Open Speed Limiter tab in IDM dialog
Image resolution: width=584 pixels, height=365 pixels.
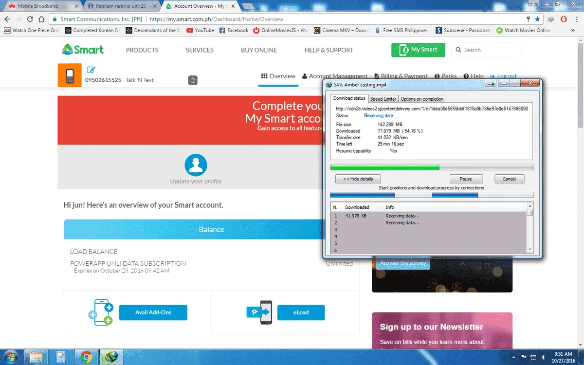[383, 99]
